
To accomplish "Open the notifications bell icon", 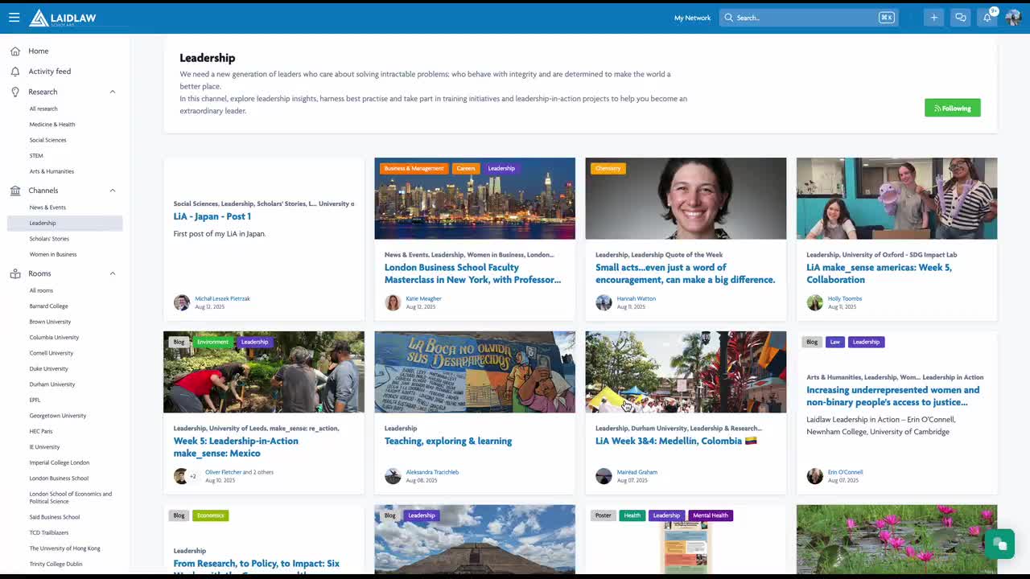I will pos(987,18).
